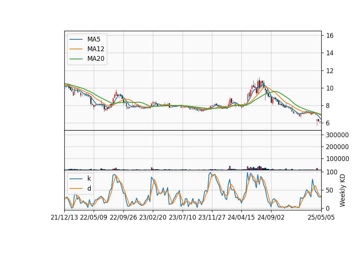The image size is (357, 256).
Task: Click the price axis value 8
Action: tap(328, 106)
